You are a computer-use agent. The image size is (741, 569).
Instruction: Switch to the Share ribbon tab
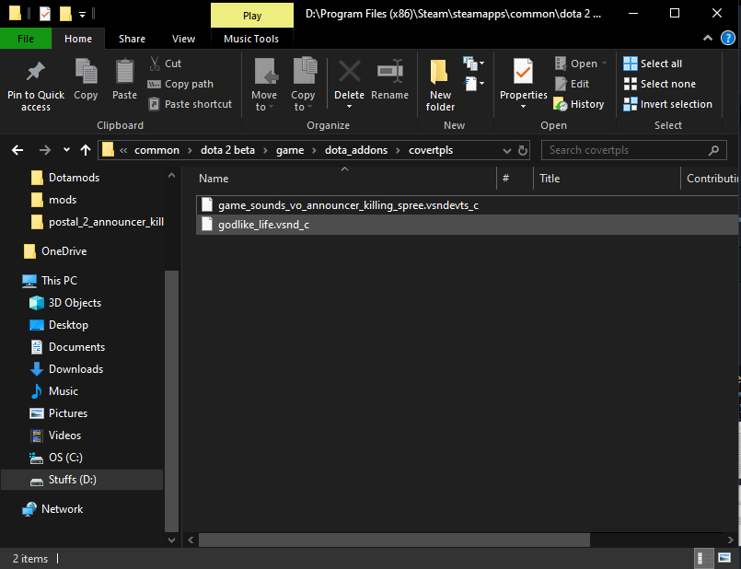pyautogui.click(x=132, y=39)
